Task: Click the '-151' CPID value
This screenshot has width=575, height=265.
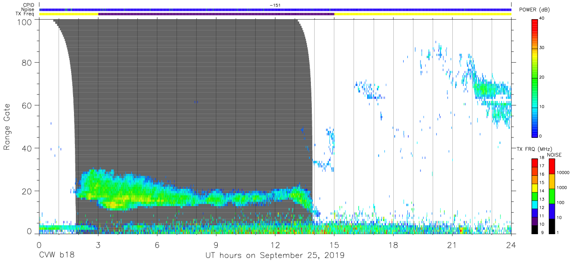Action: tap(275, 5)
